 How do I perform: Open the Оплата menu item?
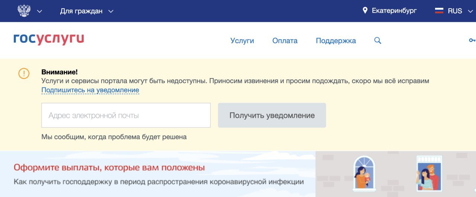tap(285, 41)
